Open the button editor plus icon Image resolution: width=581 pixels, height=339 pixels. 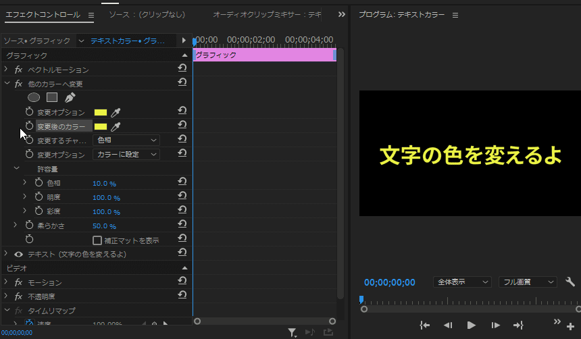[x=571, y=326]
